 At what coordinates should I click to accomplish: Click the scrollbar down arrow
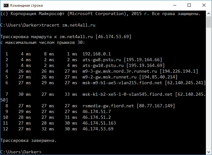[208, 152]
